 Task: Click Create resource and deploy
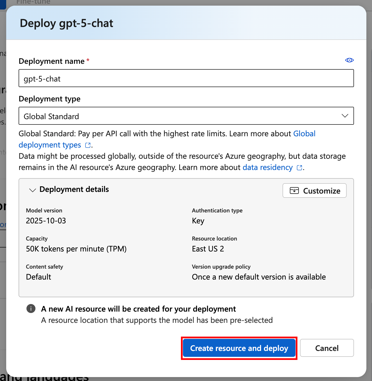[239, 348]
